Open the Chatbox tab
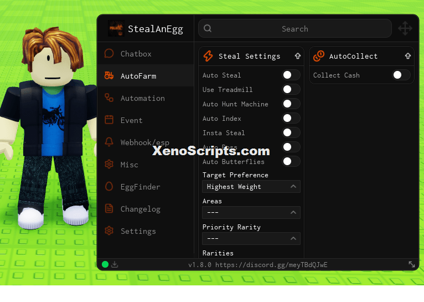The image size is (424, 302). [146, 54]
